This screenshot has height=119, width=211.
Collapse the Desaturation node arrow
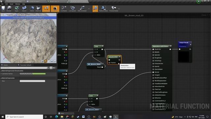pos(120,57)
